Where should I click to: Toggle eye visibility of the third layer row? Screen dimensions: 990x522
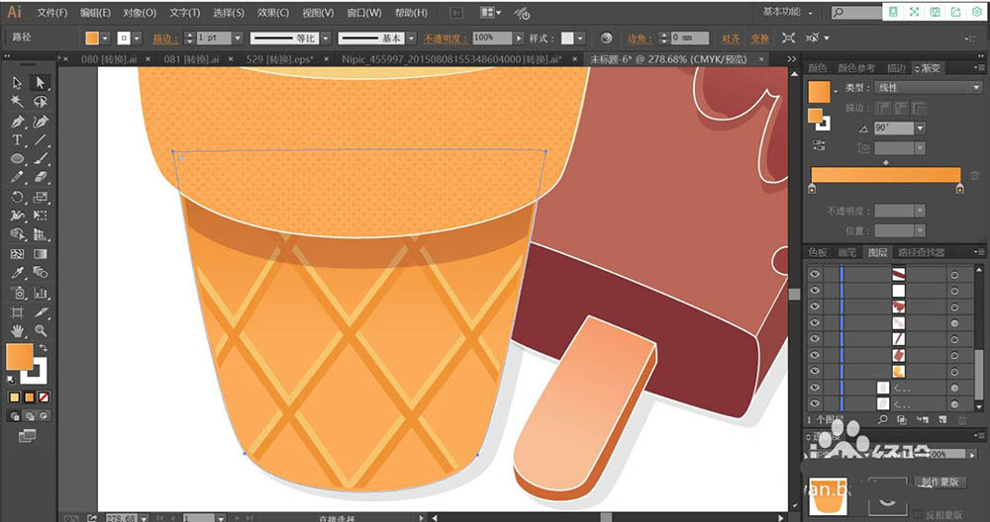815,306
